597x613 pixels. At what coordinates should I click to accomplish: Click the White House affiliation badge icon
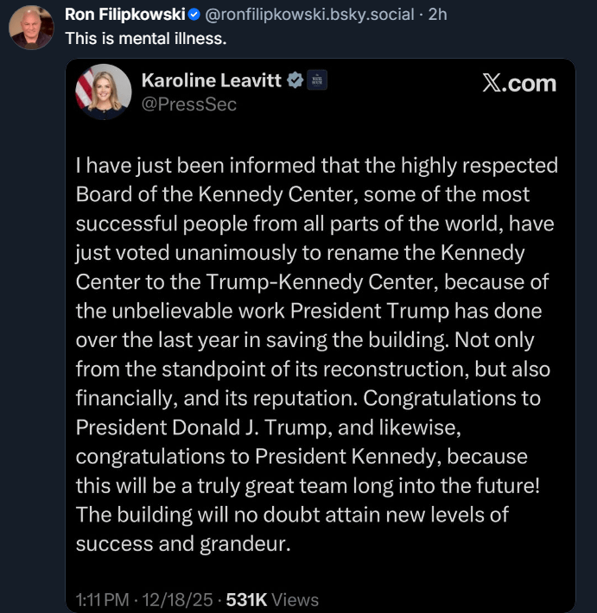click(317, 81)
